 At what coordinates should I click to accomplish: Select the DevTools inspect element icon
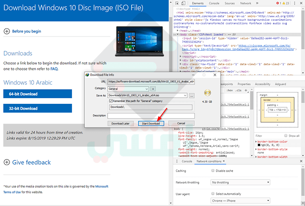(x=177, y=3)
